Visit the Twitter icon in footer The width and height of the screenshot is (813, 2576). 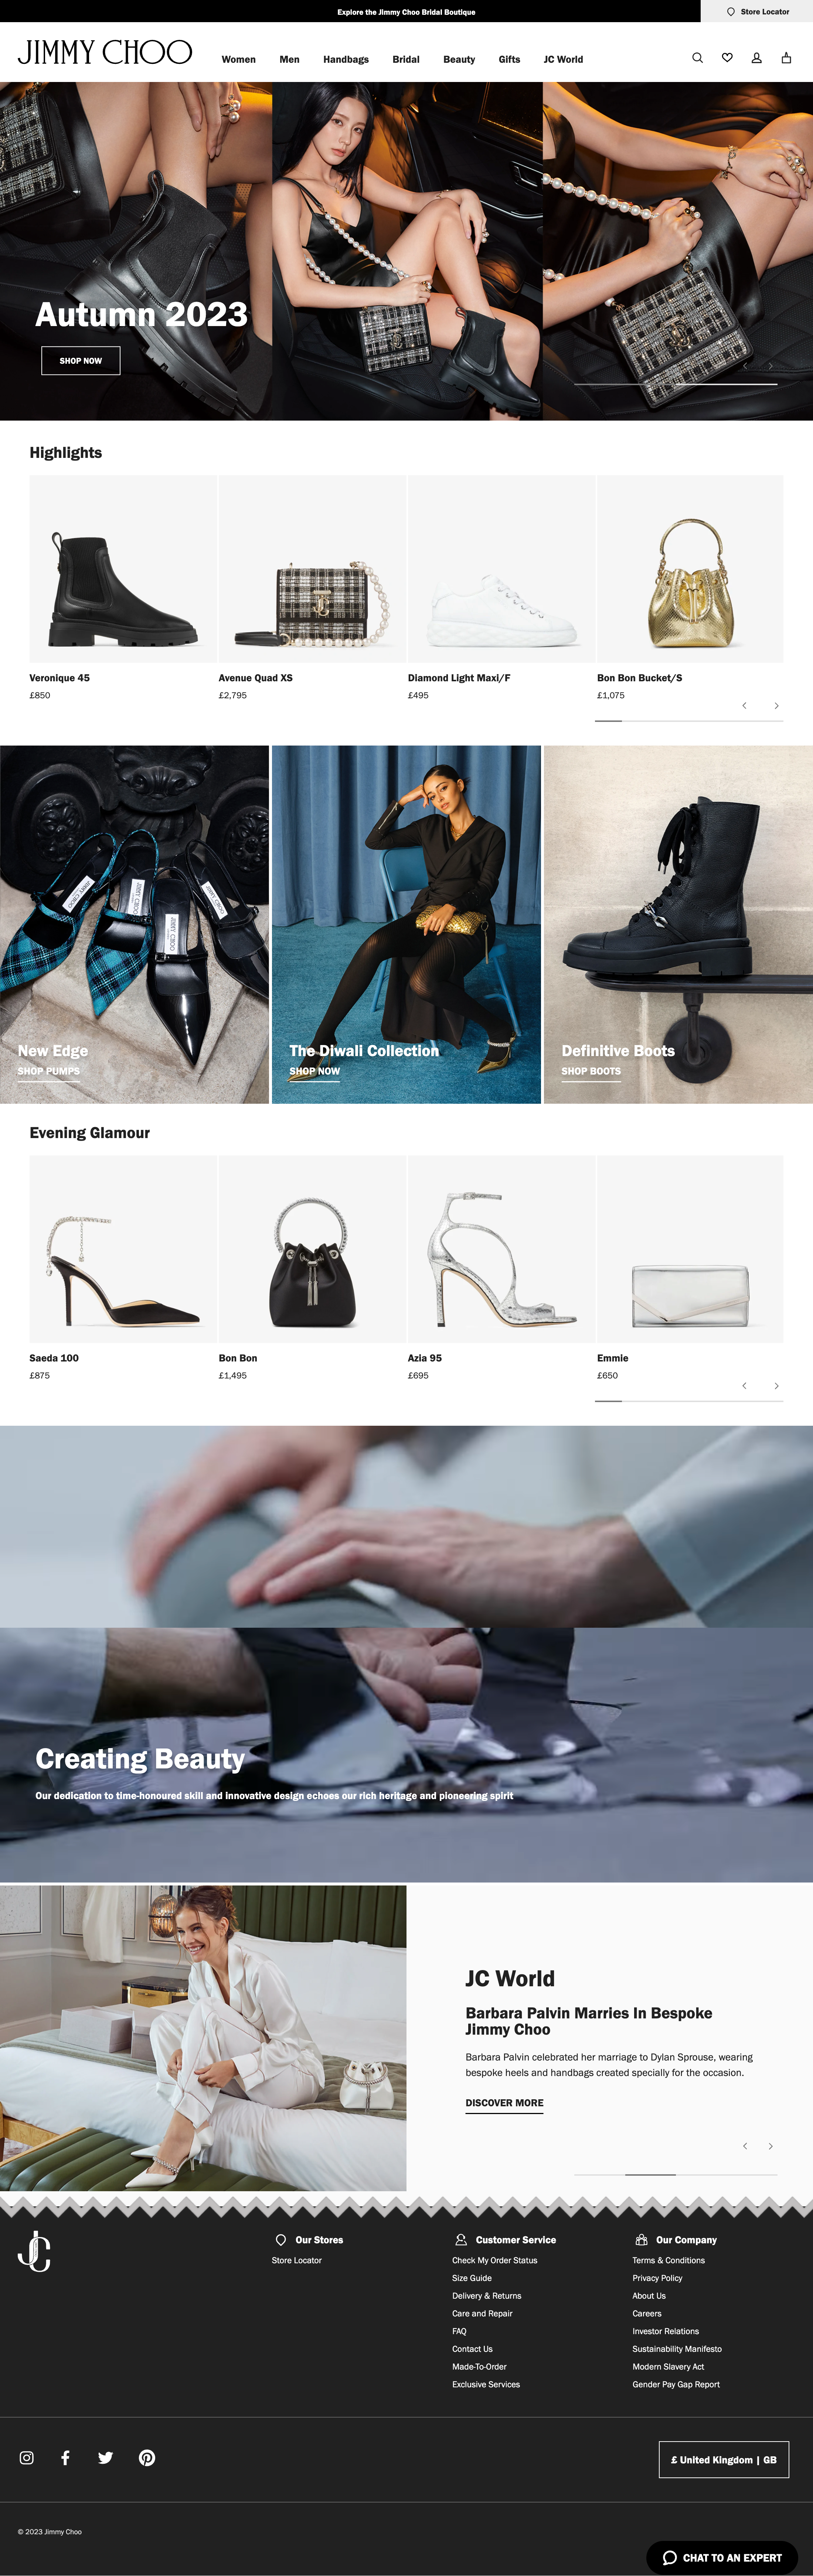pyautogui.click(x=105, y=2457)
